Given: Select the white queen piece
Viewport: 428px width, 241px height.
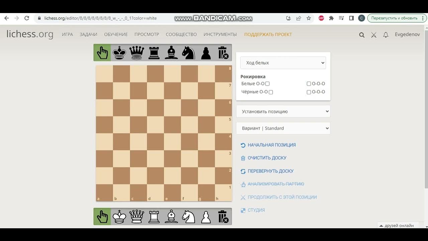Looking at the screenshot, I should tap(137, 217).
